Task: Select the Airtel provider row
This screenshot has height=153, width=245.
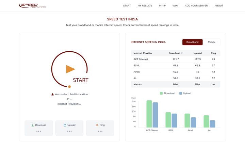Action: 176,72
